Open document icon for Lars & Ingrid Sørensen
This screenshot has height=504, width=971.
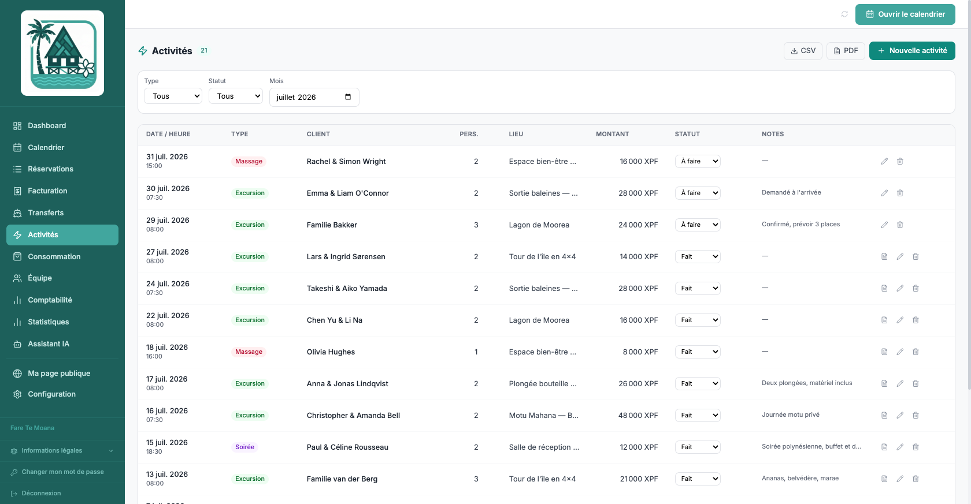884,257
